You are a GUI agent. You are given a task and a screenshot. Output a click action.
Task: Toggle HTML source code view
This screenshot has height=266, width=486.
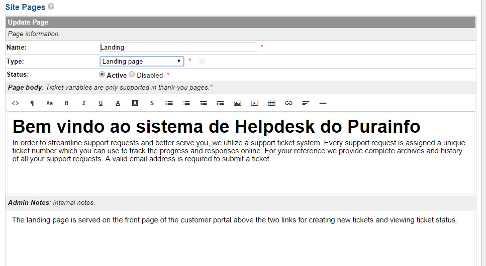(15, 103)
